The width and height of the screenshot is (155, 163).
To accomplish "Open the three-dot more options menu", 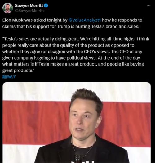I will click(148, 6).
